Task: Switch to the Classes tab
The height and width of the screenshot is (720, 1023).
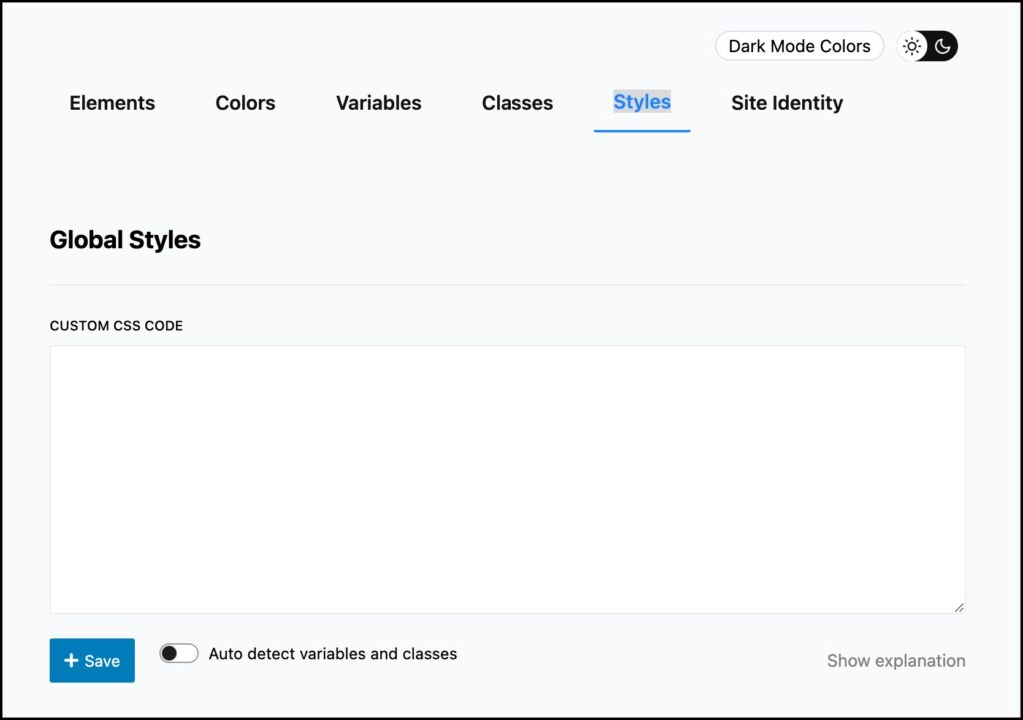Action: [x=516, y=102]
